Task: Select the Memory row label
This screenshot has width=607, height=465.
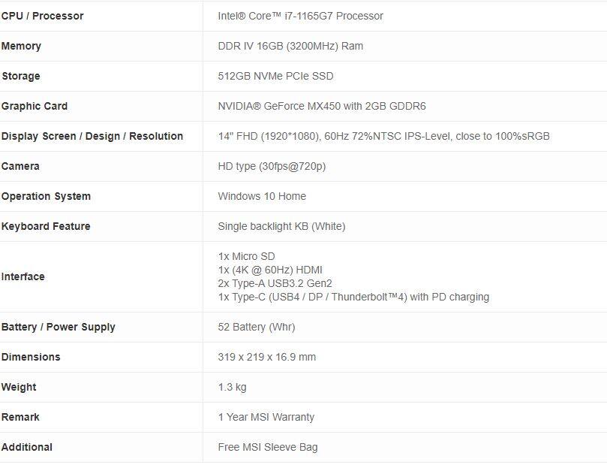Action: 22,46
